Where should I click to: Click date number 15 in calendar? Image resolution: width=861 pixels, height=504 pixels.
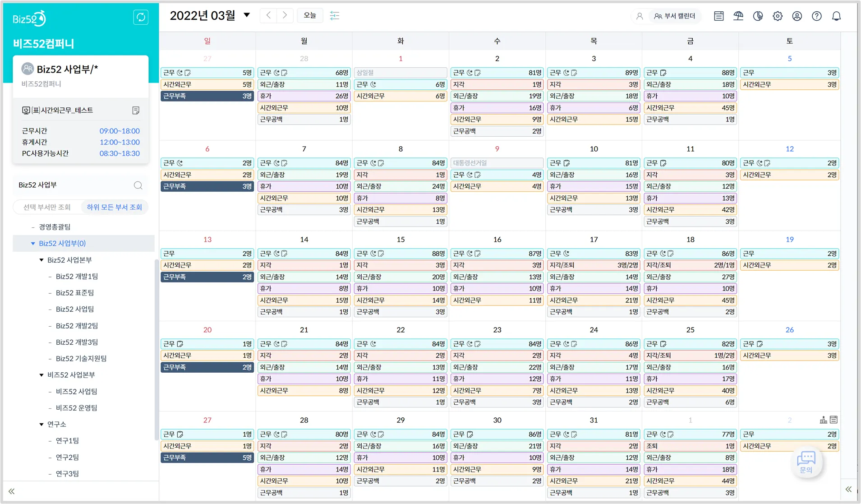[x=401, y=240]
